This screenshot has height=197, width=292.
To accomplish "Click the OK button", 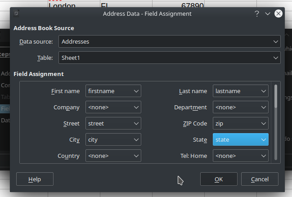I will click(x=219, y=179).
